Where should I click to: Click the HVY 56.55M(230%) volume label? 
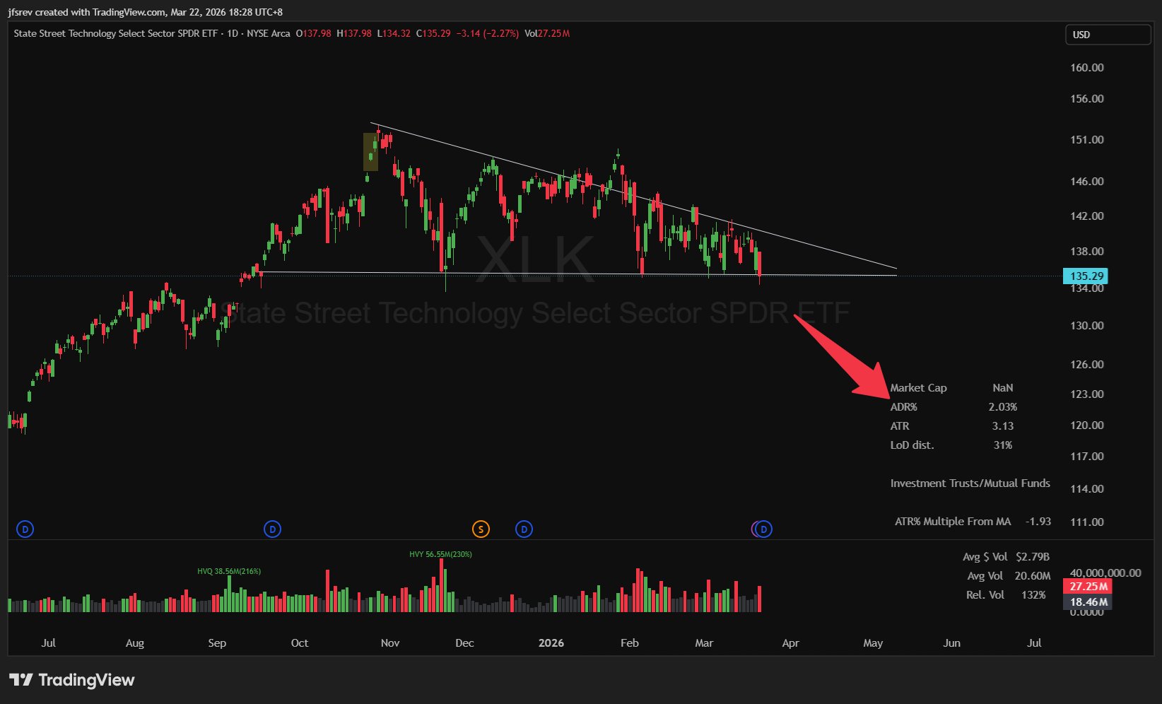tap(440, 554)
